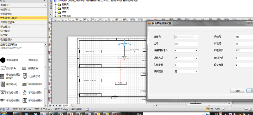253x115 pixels.
Task: Select the RPR报警指示 shape
Action: coord(25,84)
